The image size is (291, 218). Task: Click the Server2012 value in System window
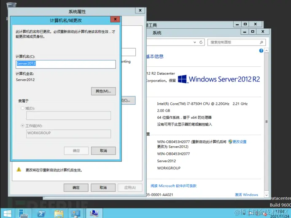167,161
